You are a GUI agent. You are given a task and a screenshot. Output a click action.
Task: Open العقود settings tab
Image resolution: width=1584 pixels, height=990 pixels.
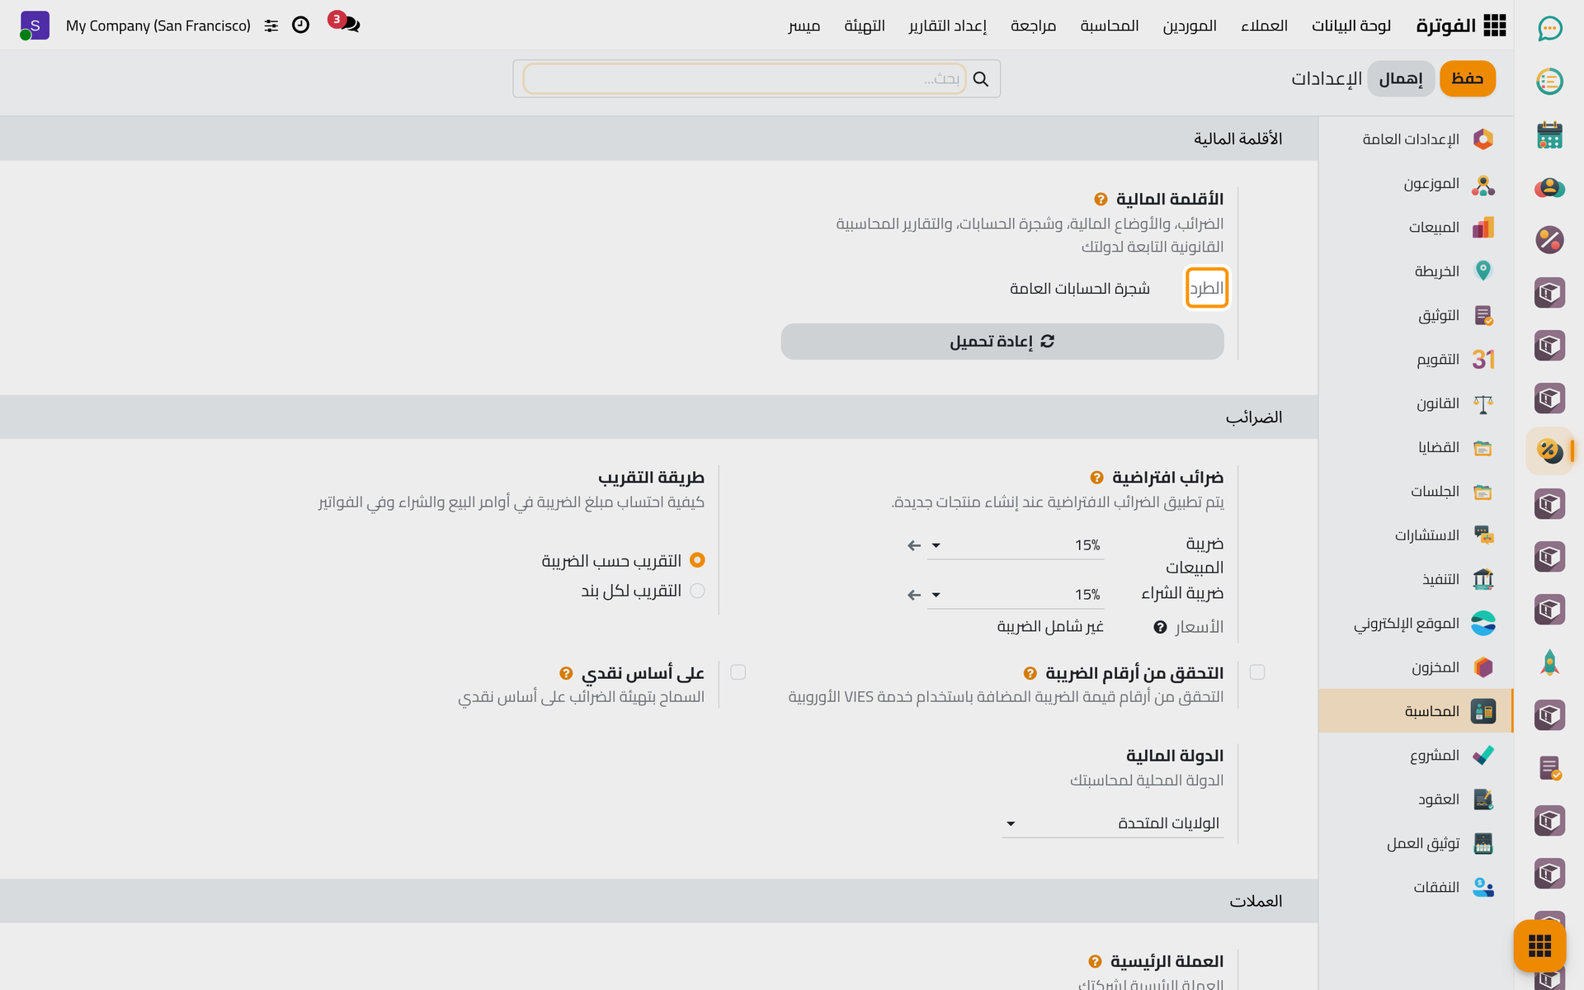pos(1416,799)
